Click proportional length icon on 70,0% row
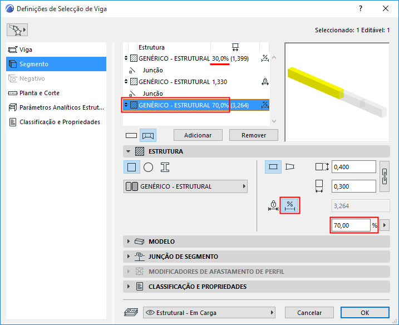 (265, 105)
